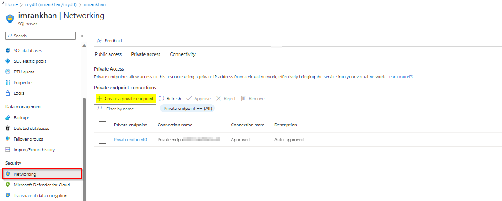Click Create a private endpoint button
Viewport: 502px width, 201px height.
click(126, 98)
